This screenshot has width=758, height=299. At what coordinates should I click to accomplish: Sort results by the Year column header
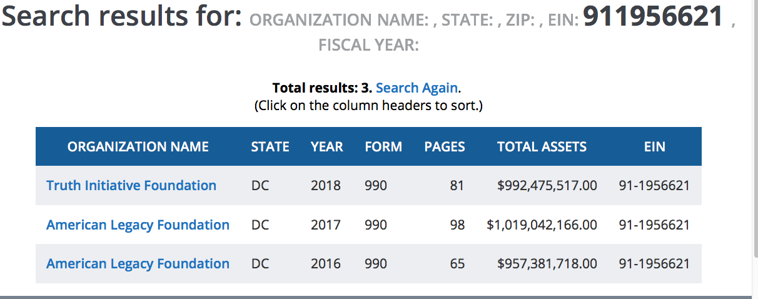[x=326, y=147]
